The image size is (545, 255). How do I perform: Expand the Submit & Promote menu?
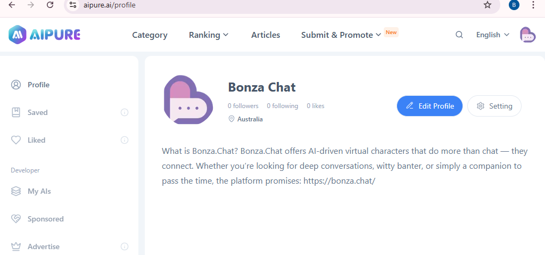[341, 35]
